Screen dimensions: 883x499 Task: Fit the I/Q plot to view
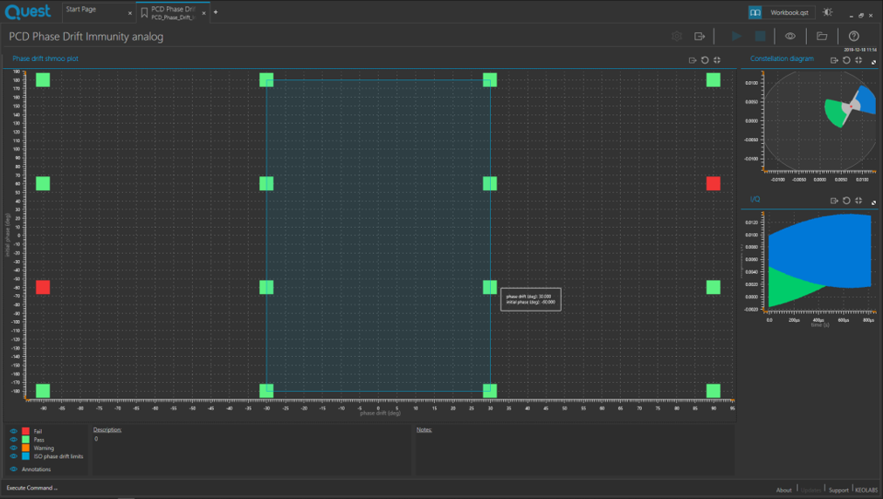coord(859,201)
